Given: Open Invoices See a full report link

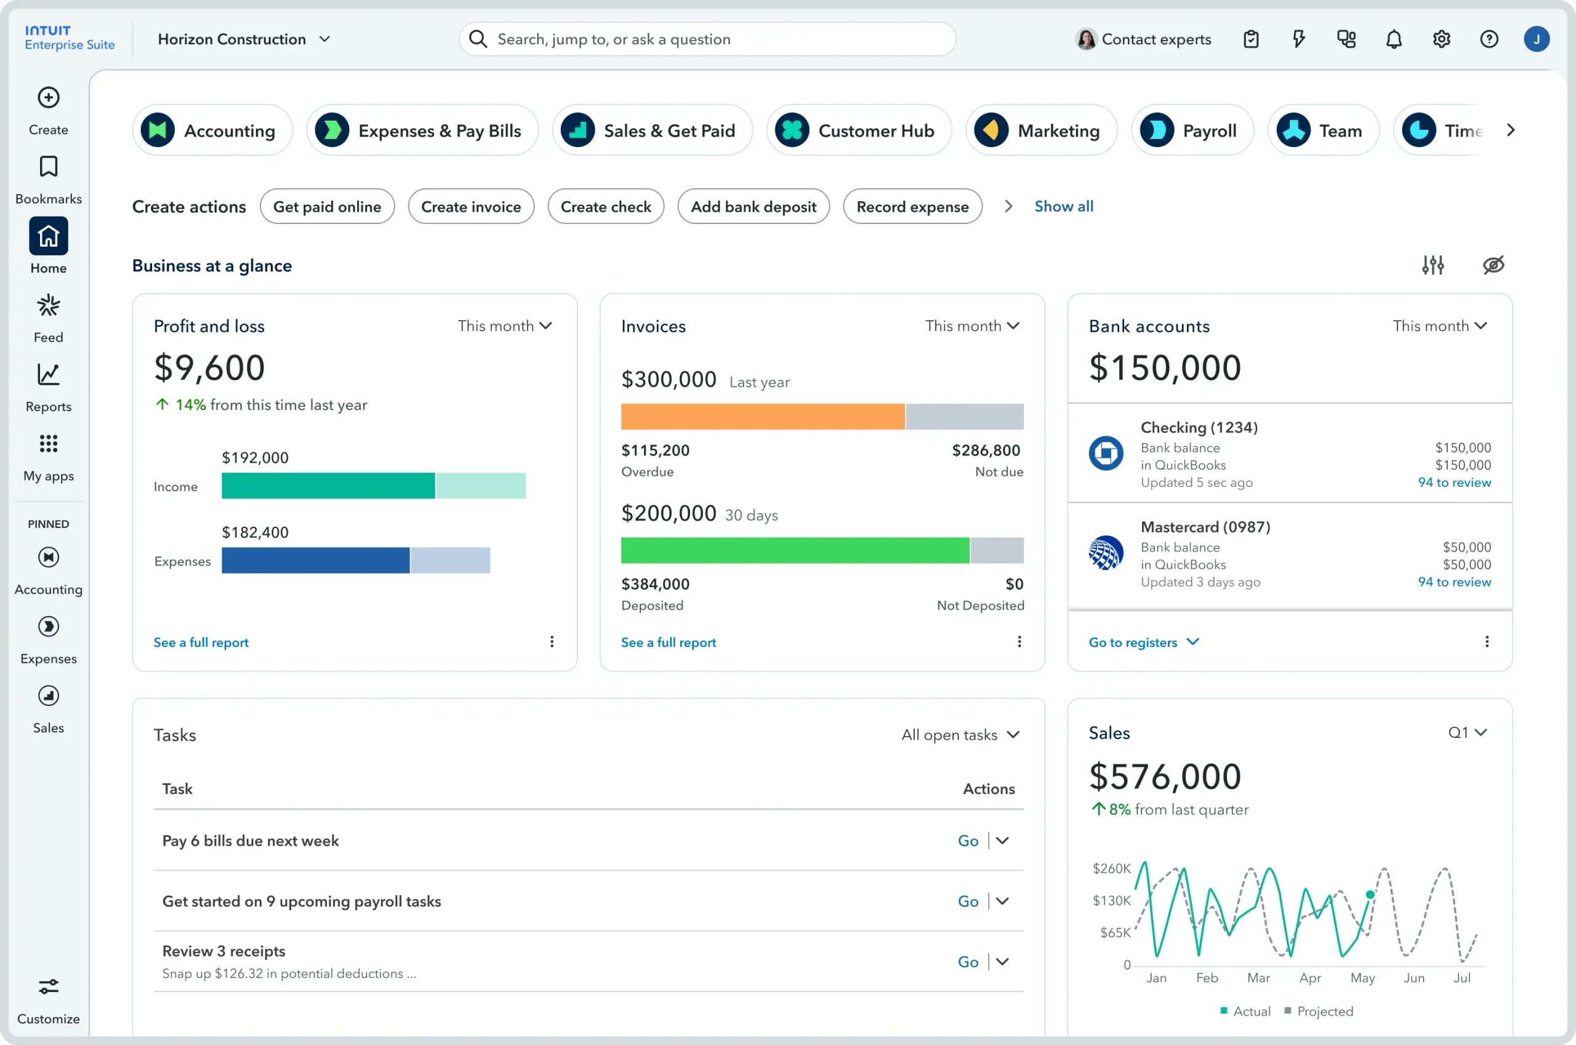Looking at the screenshot, I should [669, 643].
